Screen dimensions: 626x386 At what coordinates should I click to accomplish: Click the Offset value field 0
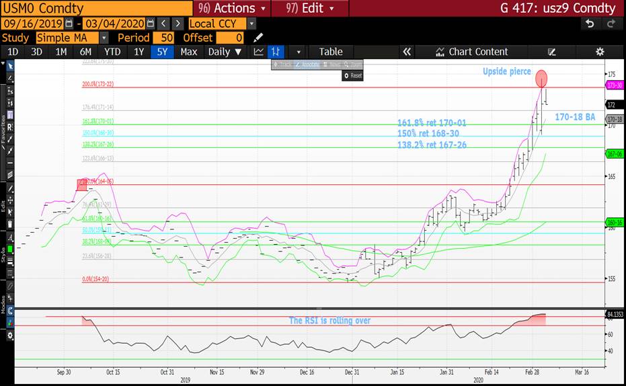[229, 38]
